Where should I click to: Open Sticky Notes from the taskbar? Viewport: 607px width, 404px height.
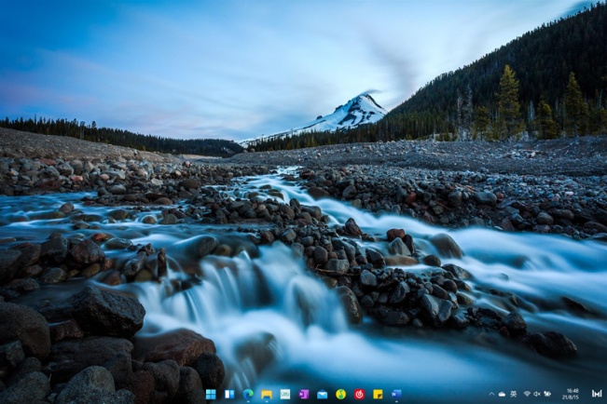[x=378, y=394]
